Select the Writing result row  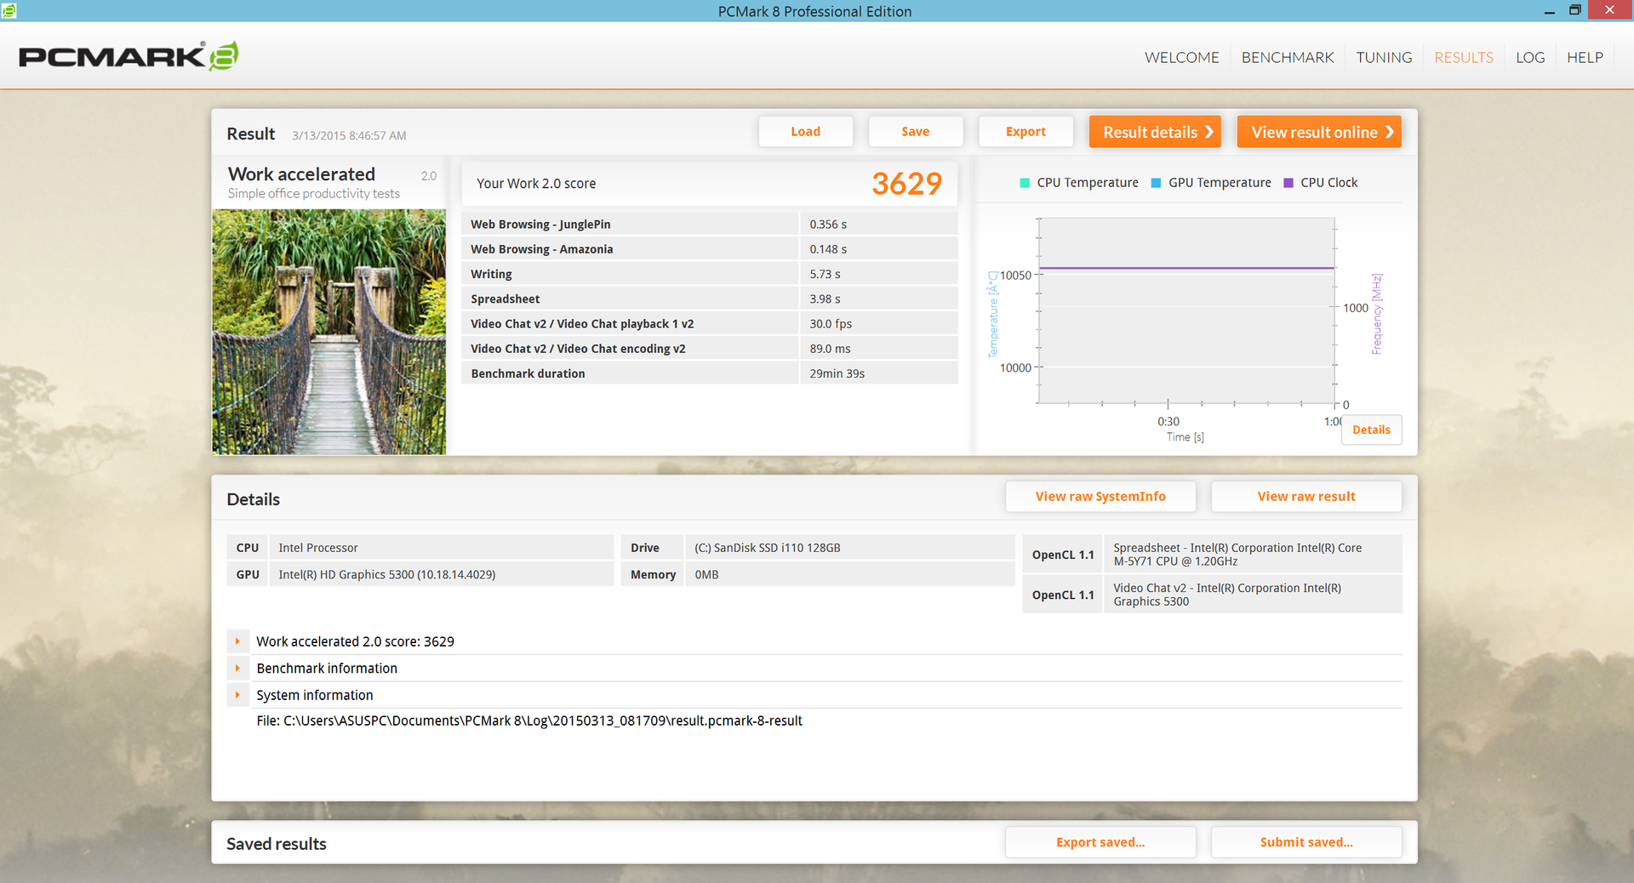(x=710, y=274)
